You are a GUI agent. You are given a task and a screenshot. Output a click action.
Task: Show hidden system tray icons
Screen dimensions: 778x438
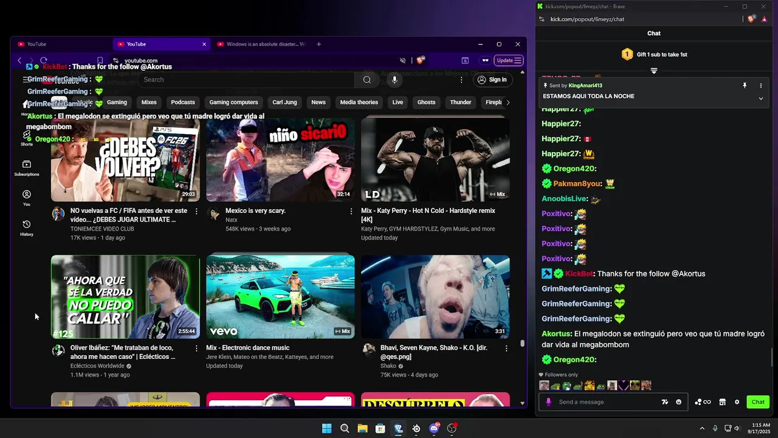tap(702, 428)
